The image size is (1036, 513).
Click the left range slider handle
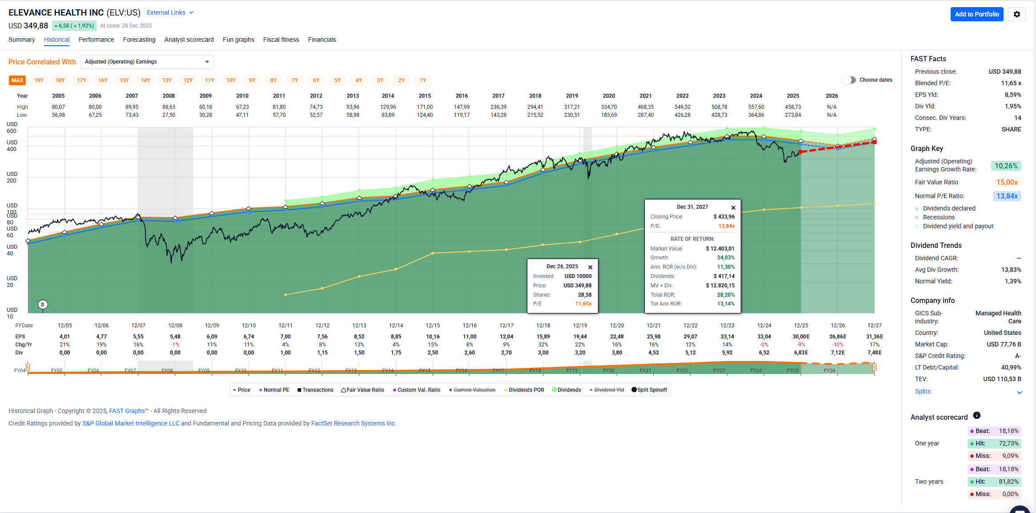click(x=28, y=367)
